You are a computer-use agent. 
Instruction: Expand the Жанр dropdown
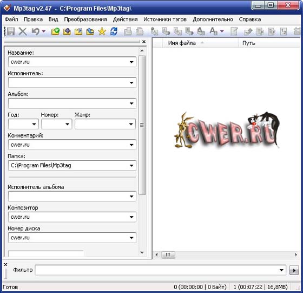tap(131, 124)
